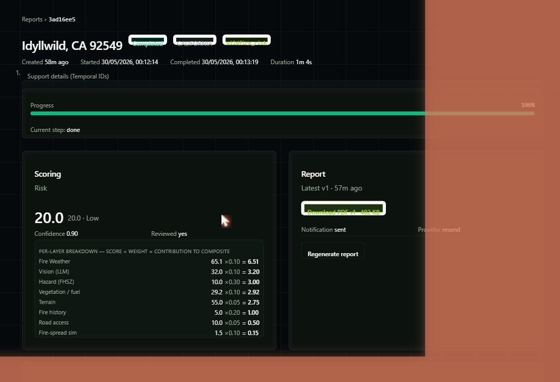Click the Road access breakdown row

point(149,323)
